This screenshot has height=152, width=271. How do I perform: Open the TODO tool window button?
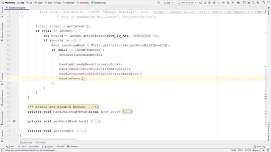coord(22,147)
